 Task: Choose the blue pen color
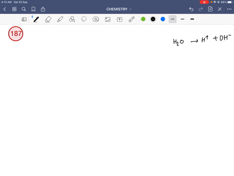click(163, 19)
